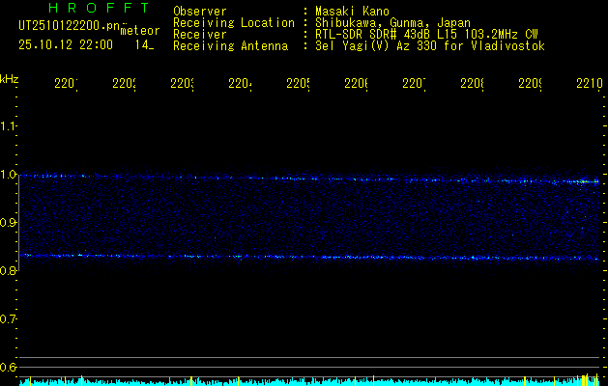This screenshot has width=608, height=386.
Task: Select observer name Masaki Kano
Action: pos(346,12)
